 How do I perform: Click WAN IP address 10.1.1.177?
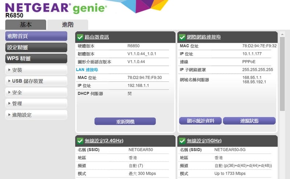click(x=252, y=54)
